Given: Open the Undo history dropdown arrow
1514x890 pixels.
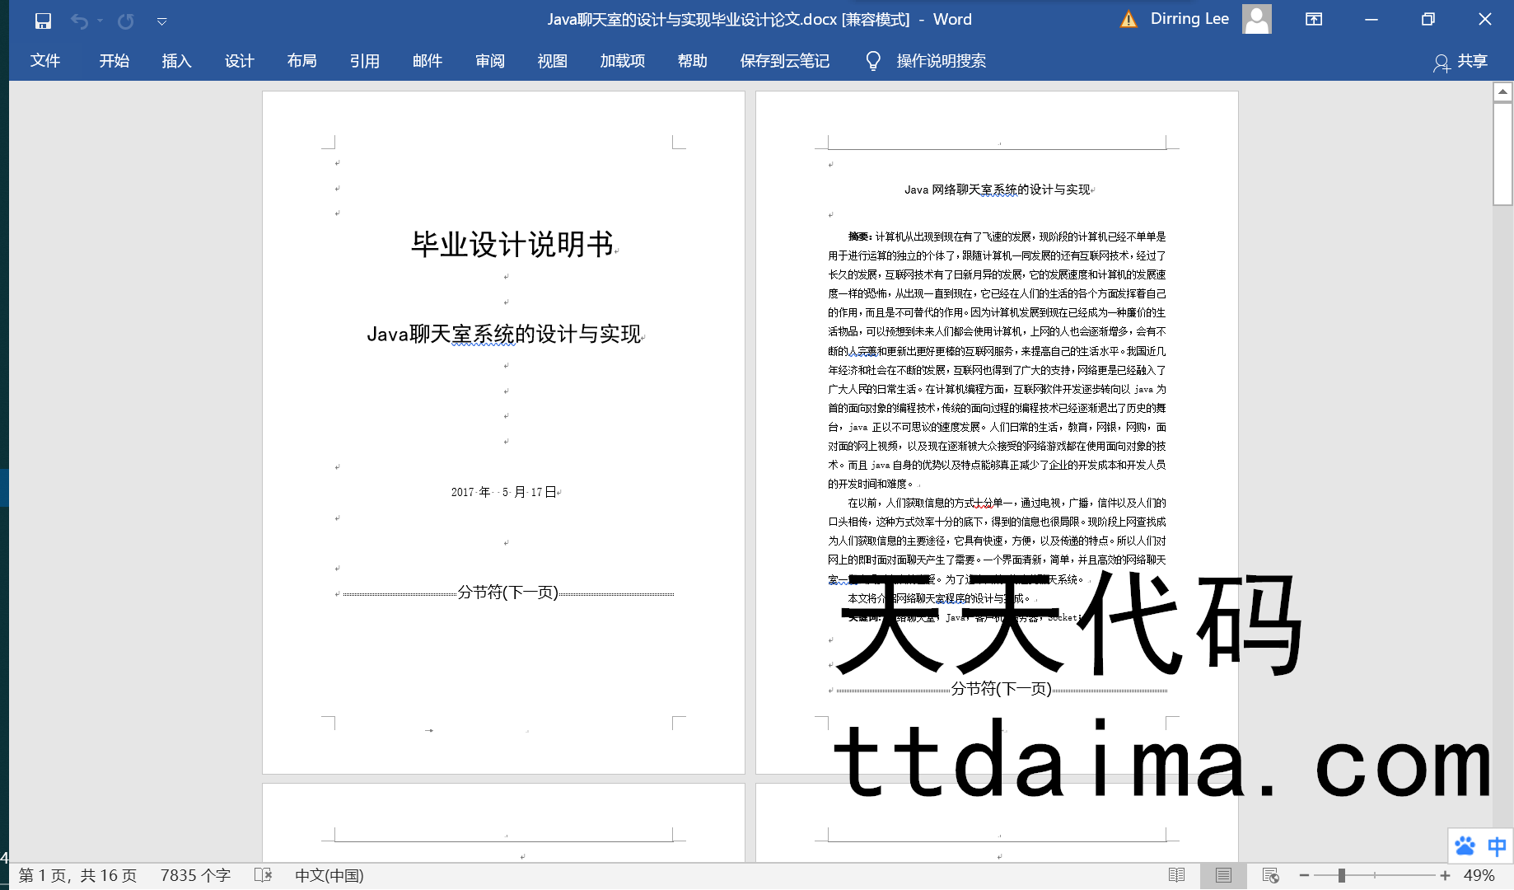Looking at the screenshot, I should coord(100,21).
